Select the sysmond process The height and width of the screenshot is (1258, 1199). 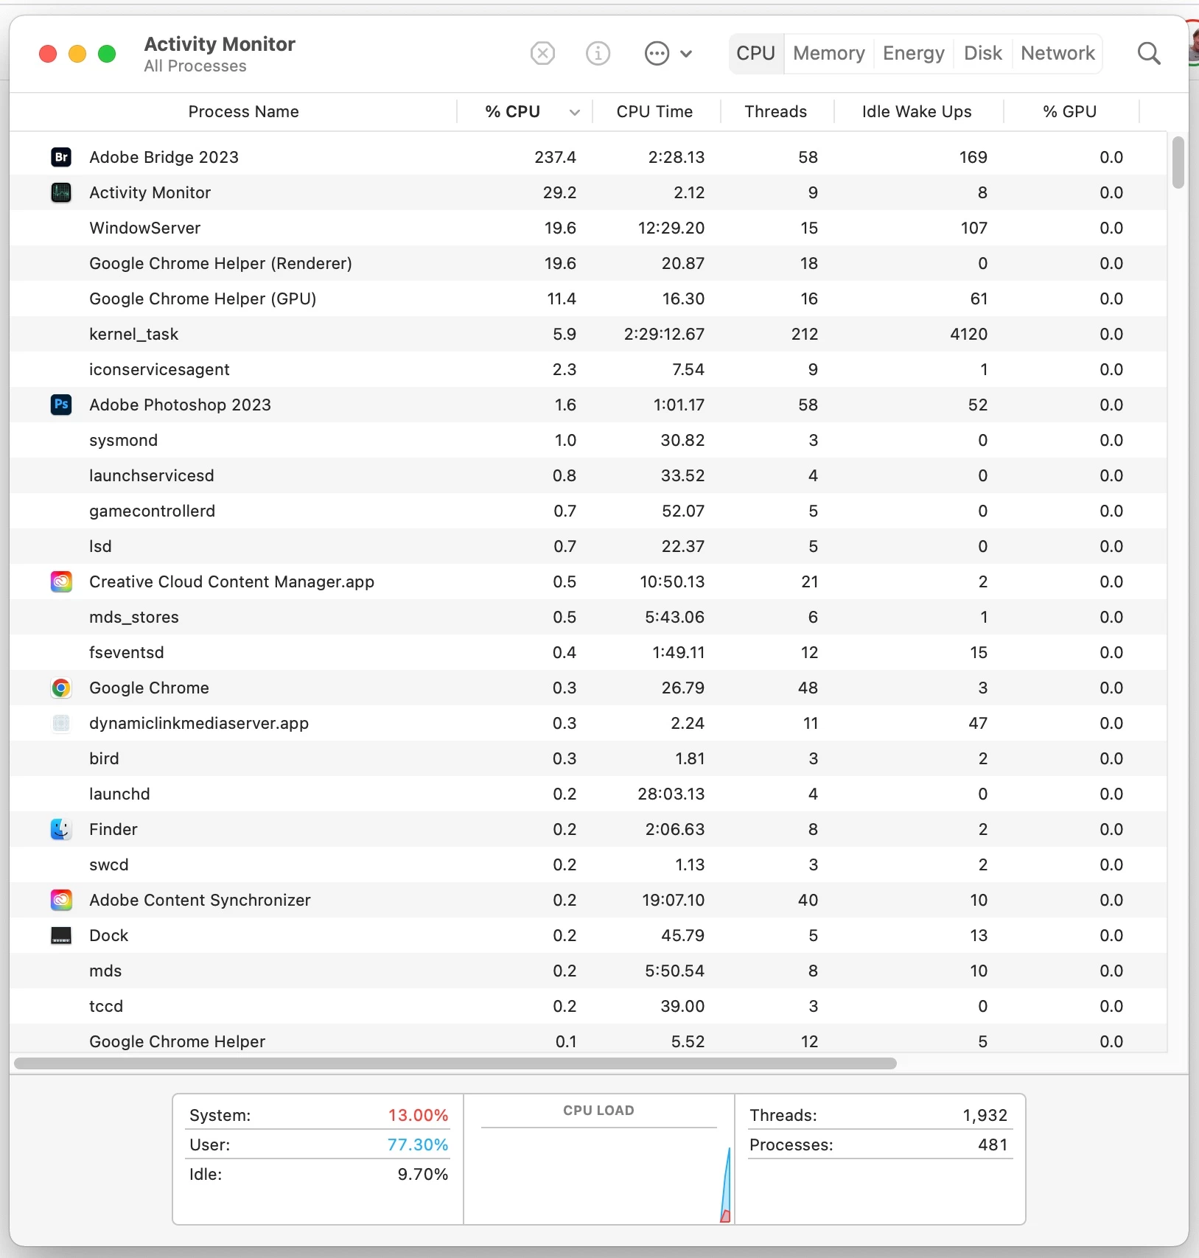coord(588,440)
